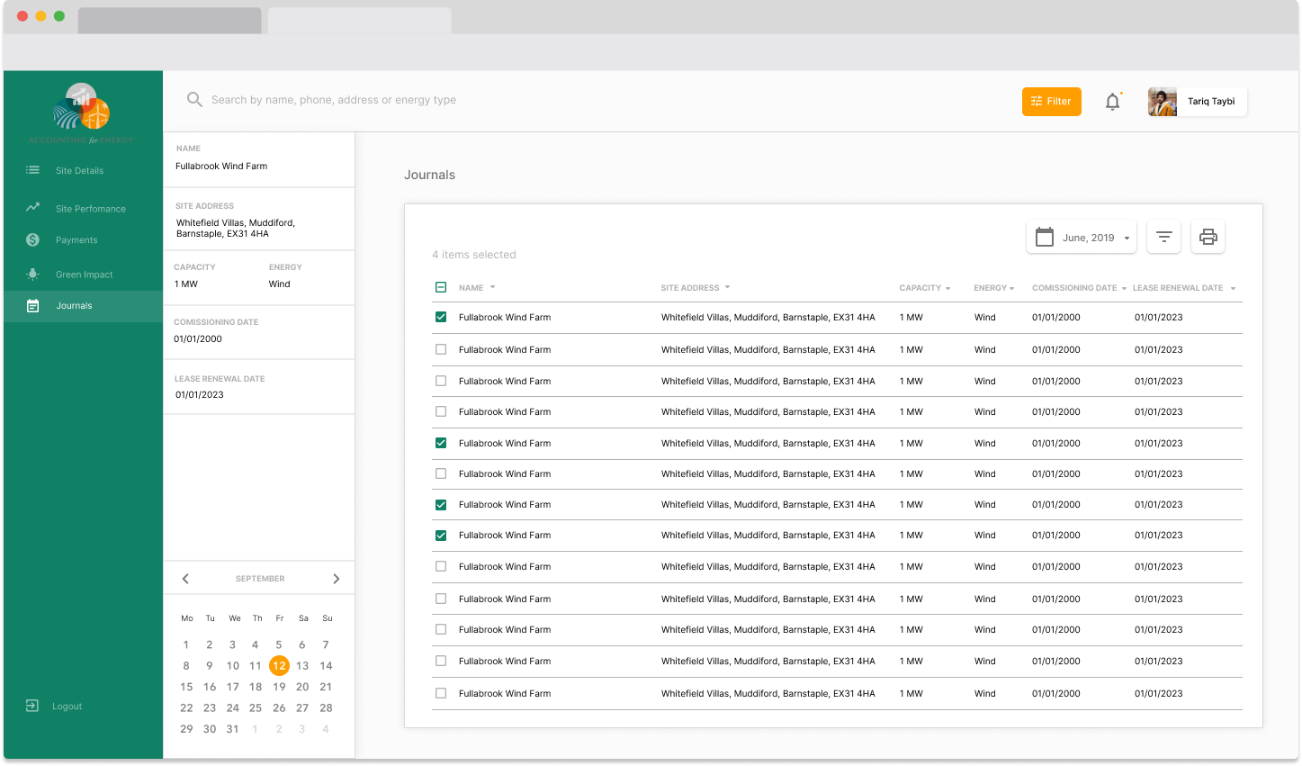Viewport: 1302px width, 766px height.
Task: Open Site Details list icon
Action: pyautogui.click(x=32, y=170)
